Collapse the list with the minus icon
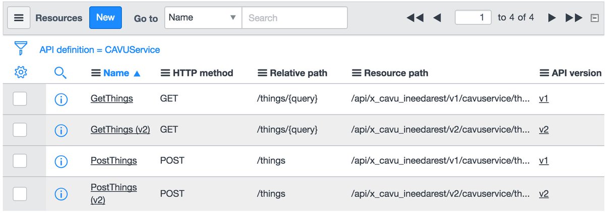605x213 pixels. pos(594,18)
